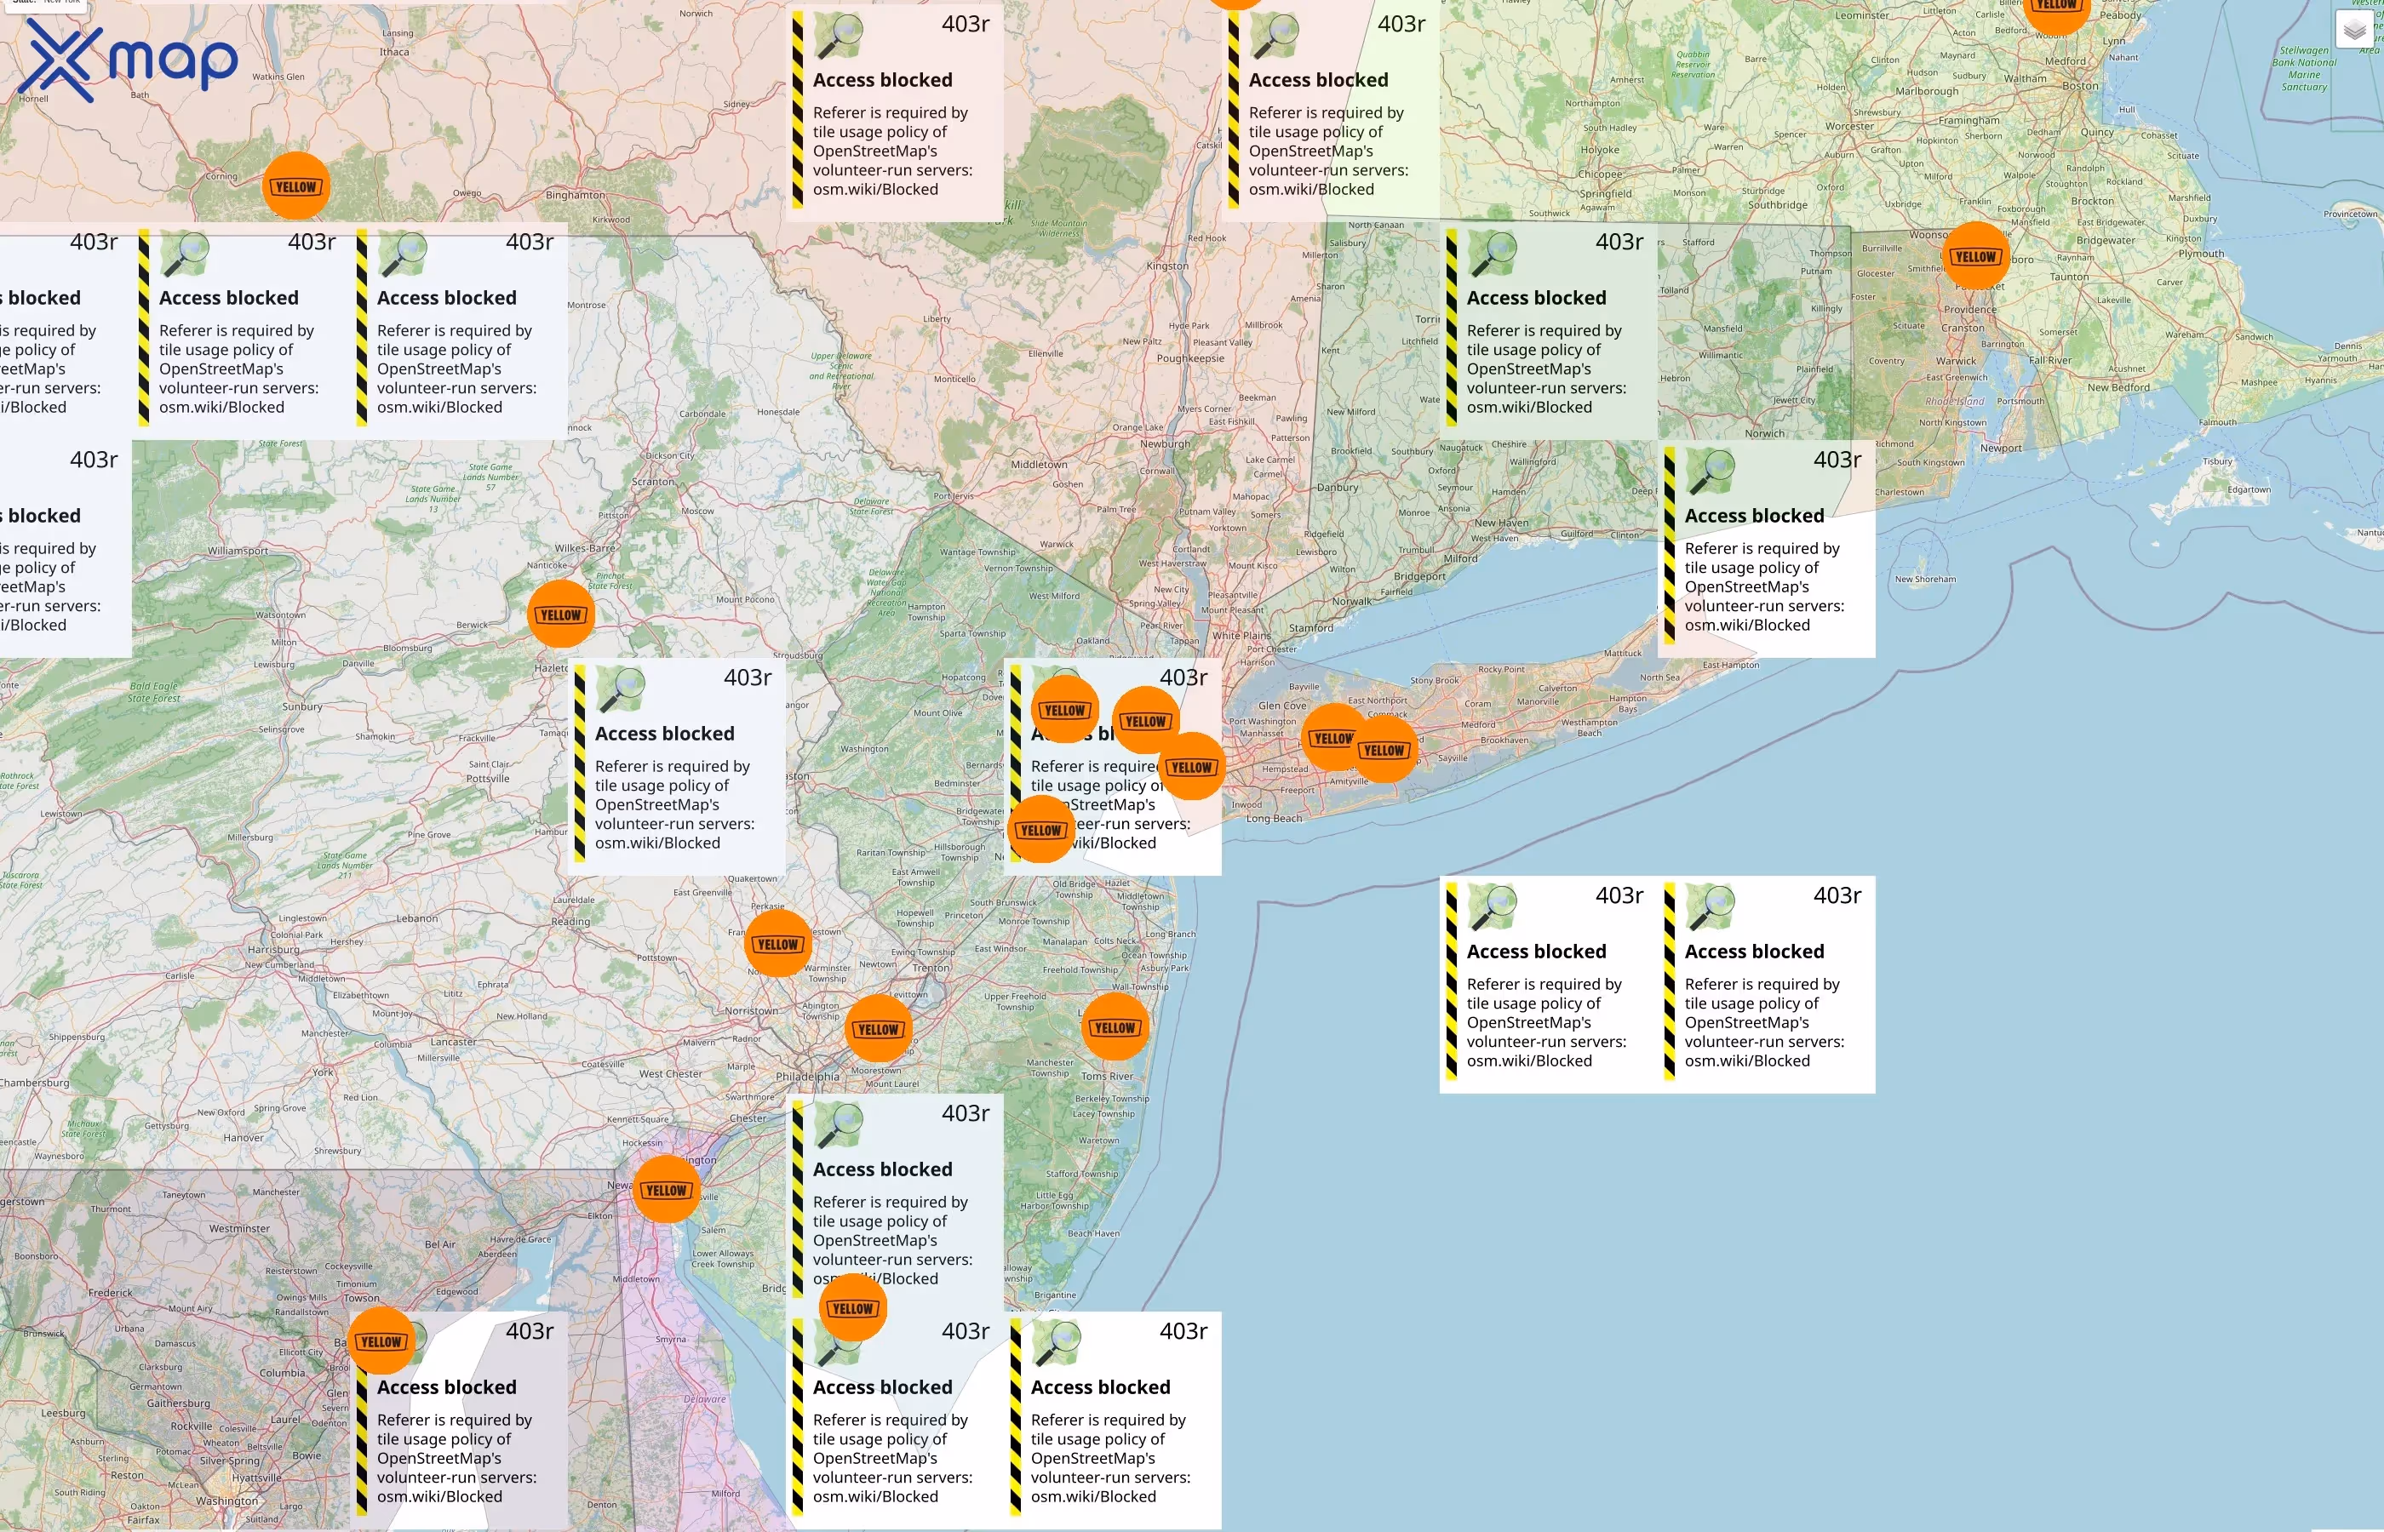Click the New Haven city label
This screenshot has height=1532, width=2384.
point(1501,523)
